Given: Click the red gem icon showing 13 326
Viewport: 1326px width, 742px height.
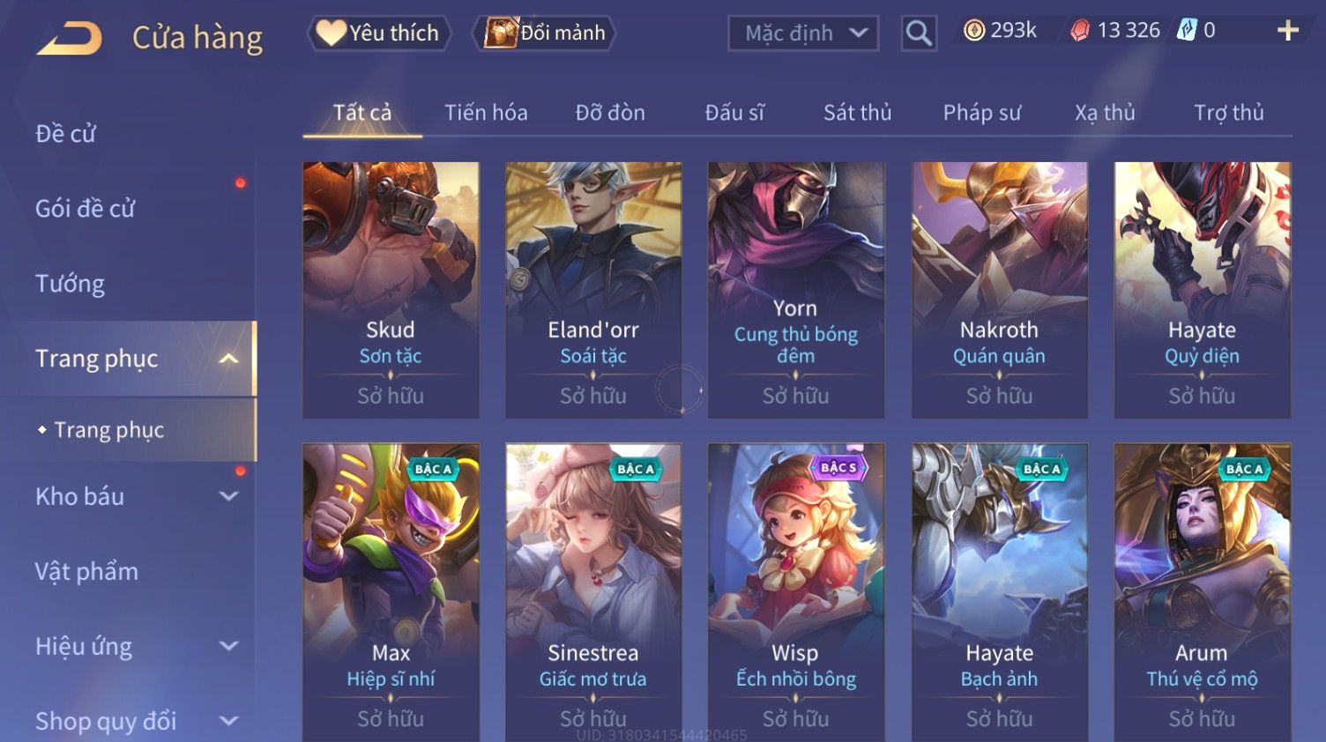Looking at the screenshot, I should 1080,31.
